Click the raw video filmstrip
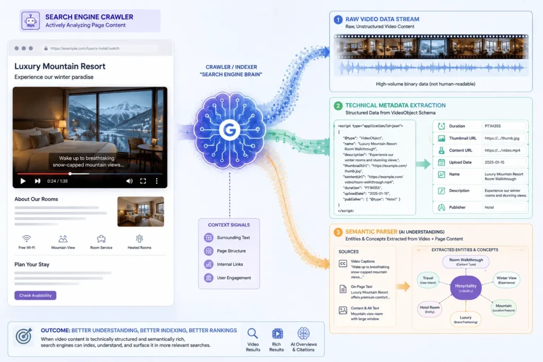This screenshot has height=362, width=543. pos(431,47)
